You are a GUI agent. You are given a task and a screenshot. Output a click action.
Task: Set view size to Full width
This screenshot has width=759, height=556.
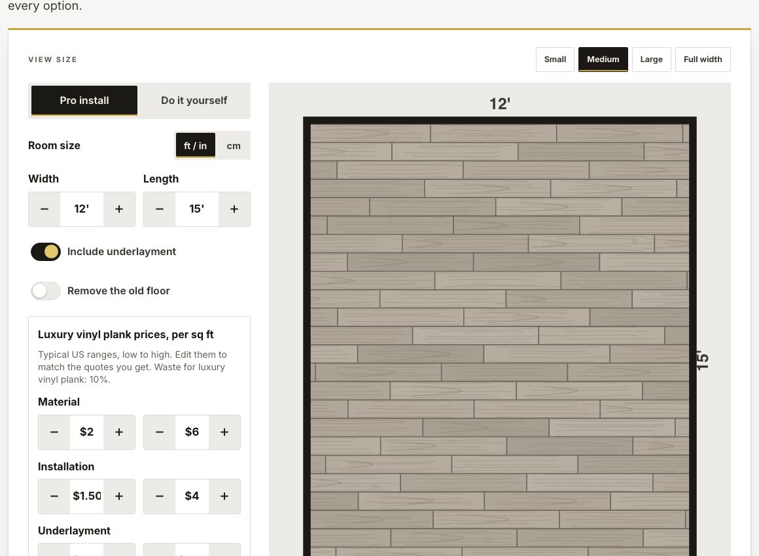click(x=703, y=60)
